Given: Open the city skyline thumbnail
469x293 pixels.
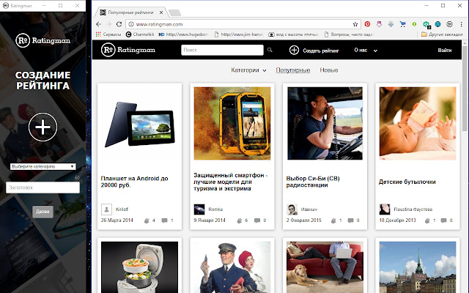Looking at the screenshot, I should [418, 267].
